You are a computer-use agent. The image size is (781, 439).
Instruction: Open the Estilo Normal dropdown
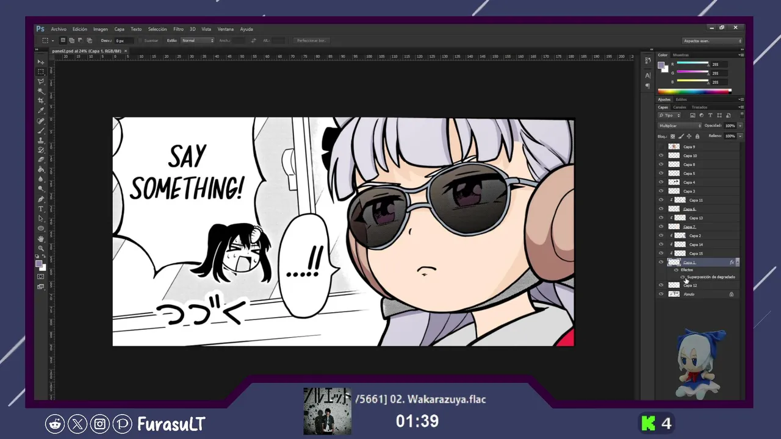pos(197,40)
